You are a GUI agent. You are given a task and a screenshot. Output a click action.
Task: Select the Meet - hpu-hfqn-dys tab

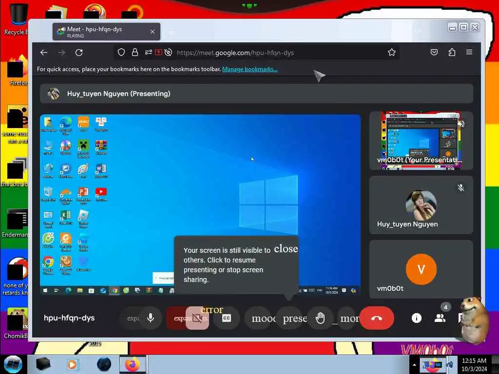[106, 32]
